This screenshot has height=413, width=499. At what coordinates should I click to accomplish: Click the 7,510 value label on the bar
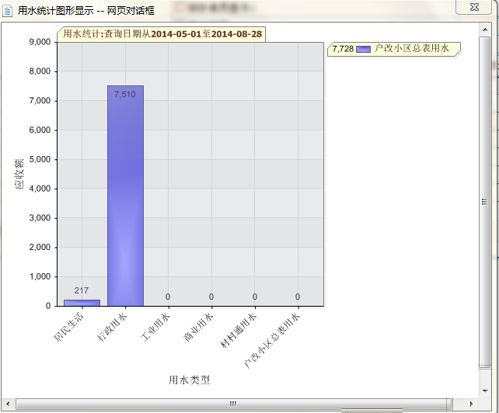[125, 94]
